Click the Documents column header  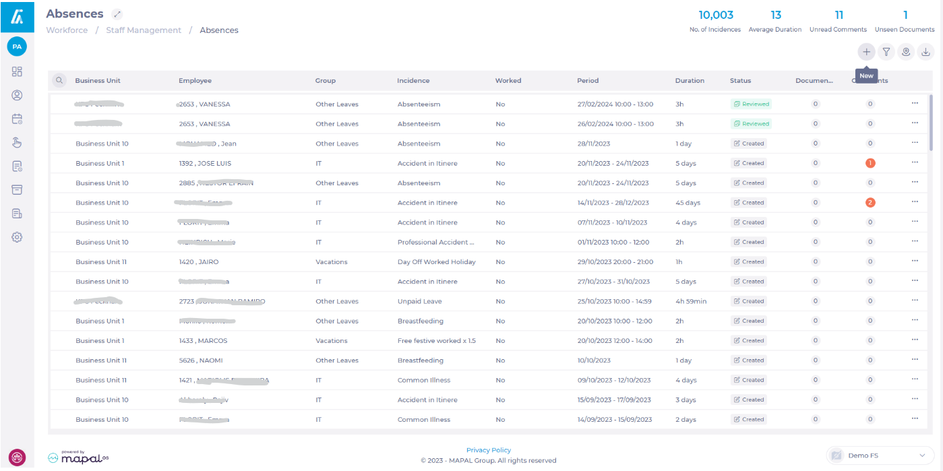[814, 81]
